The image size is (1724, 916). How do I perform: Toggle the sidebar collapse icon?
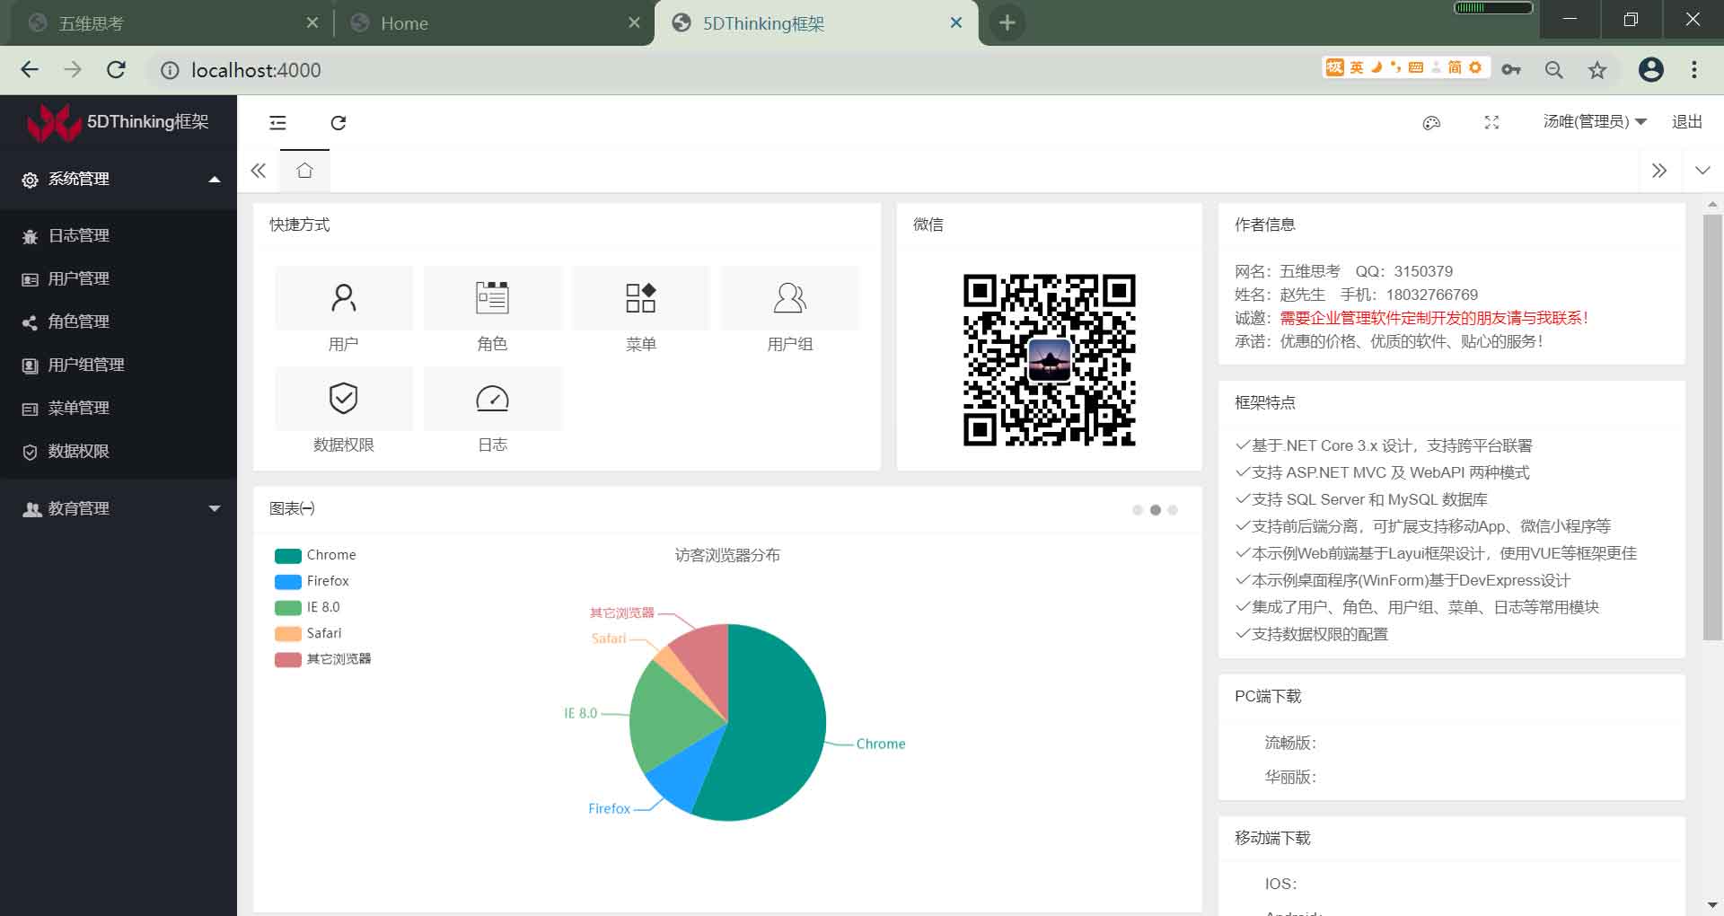(277, 123)
